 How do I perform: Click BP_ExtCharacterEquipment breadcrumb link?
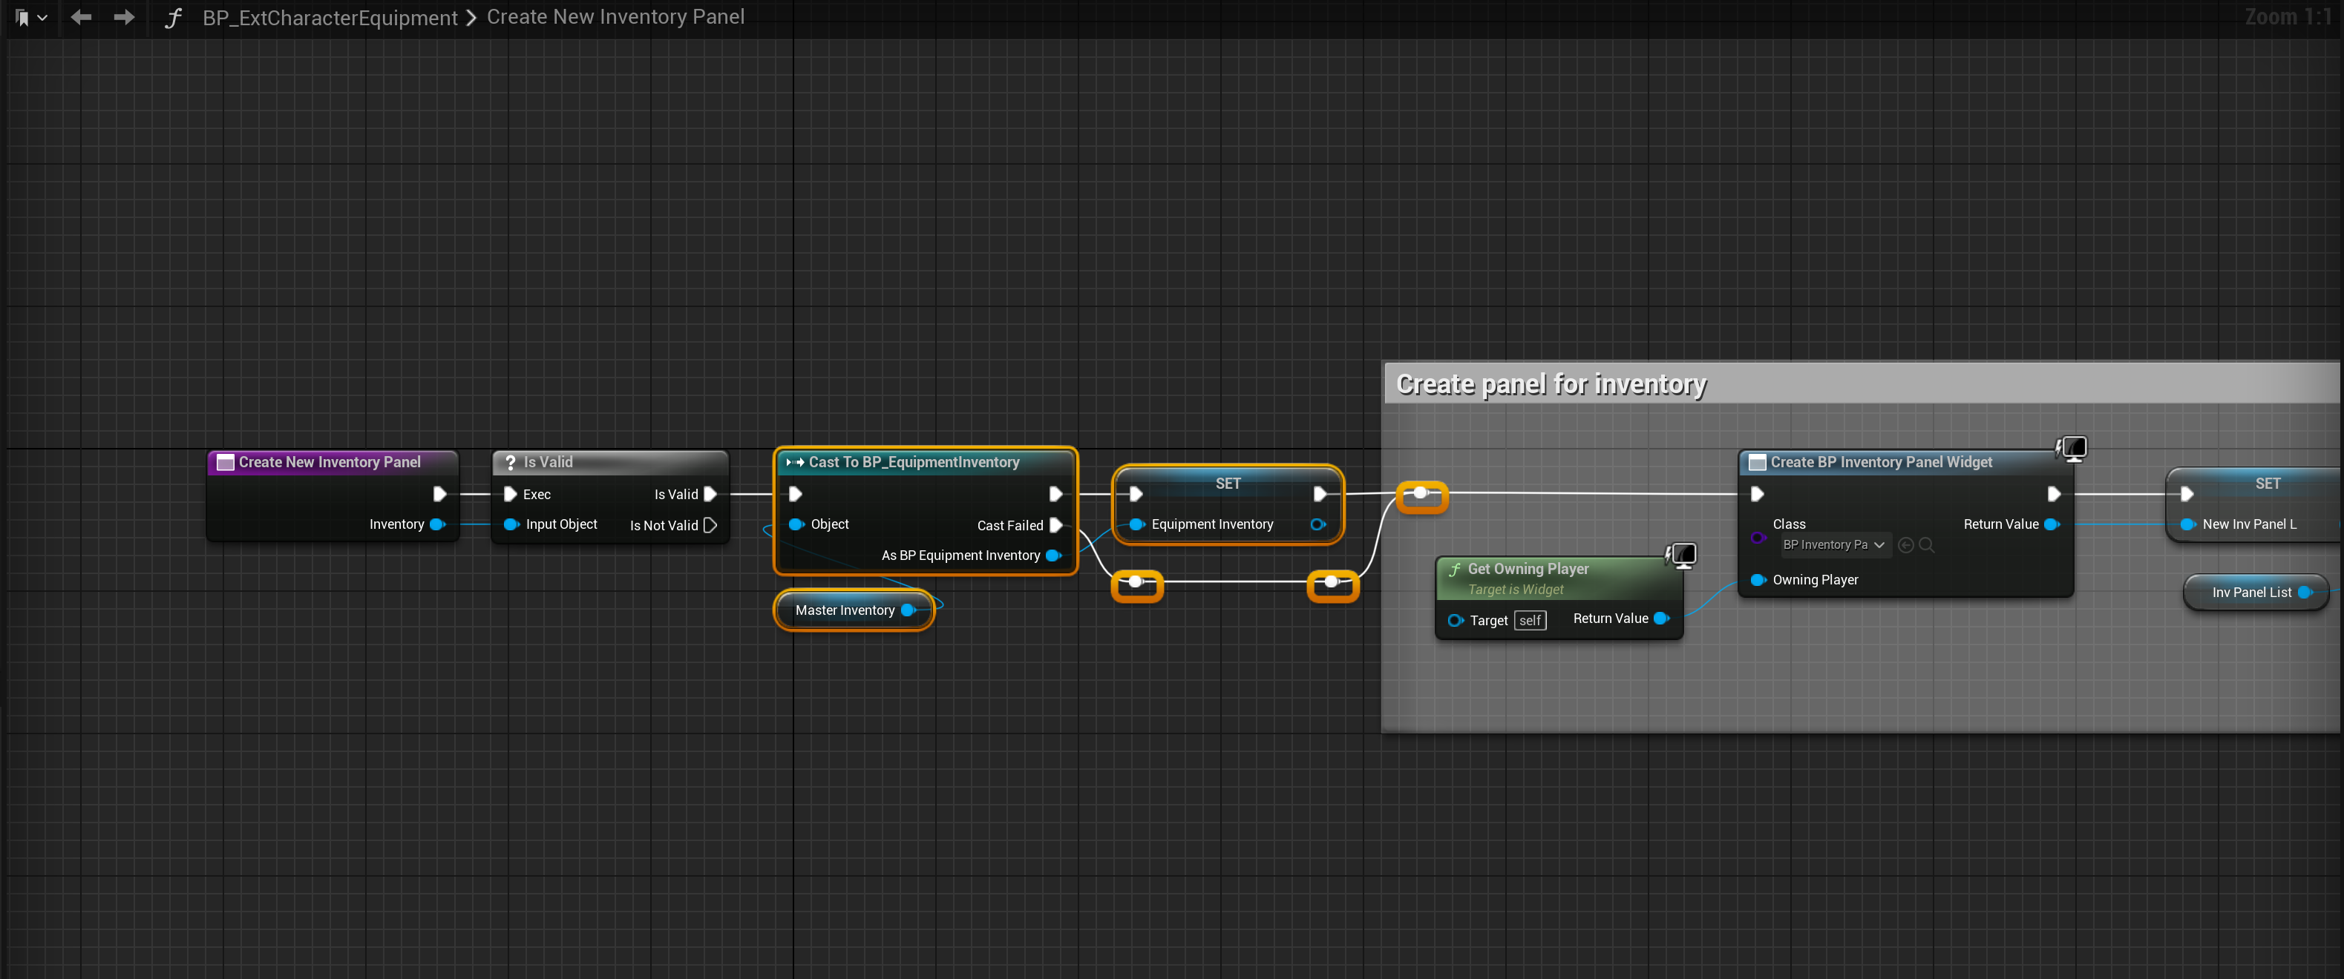click(330, 19)
